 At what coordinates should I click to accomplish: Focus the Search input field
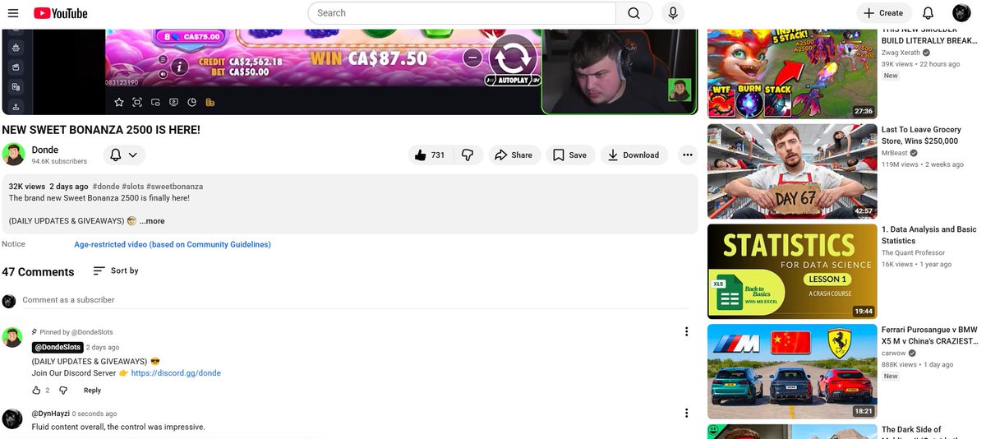coord(462,13)
